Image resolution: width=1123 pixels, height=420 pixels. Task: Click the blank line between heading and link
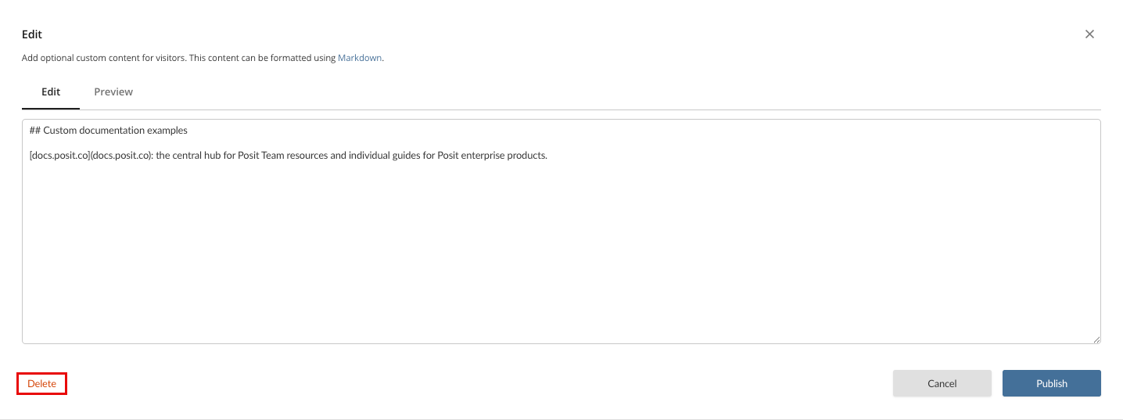[561, 142]
